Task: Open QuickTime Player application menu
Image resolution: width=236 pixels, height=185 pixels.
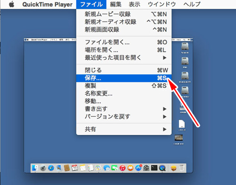Action: pos(47,4)
